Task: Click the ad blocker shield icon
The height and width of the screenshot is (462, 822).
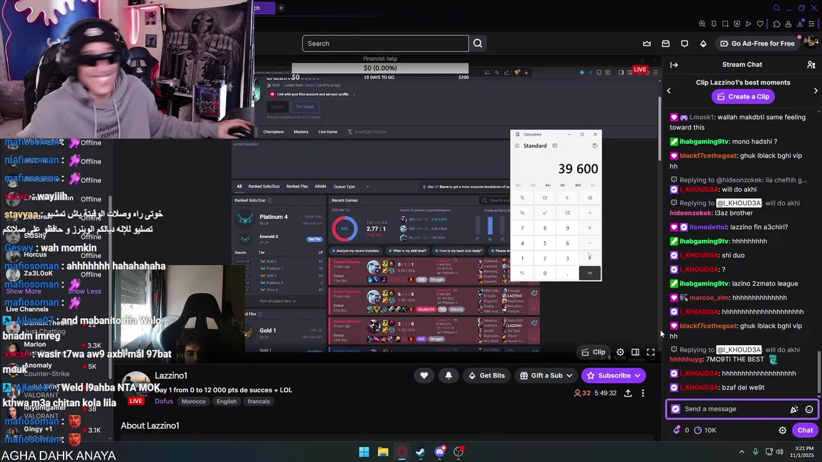Action: tap(737, 24)
